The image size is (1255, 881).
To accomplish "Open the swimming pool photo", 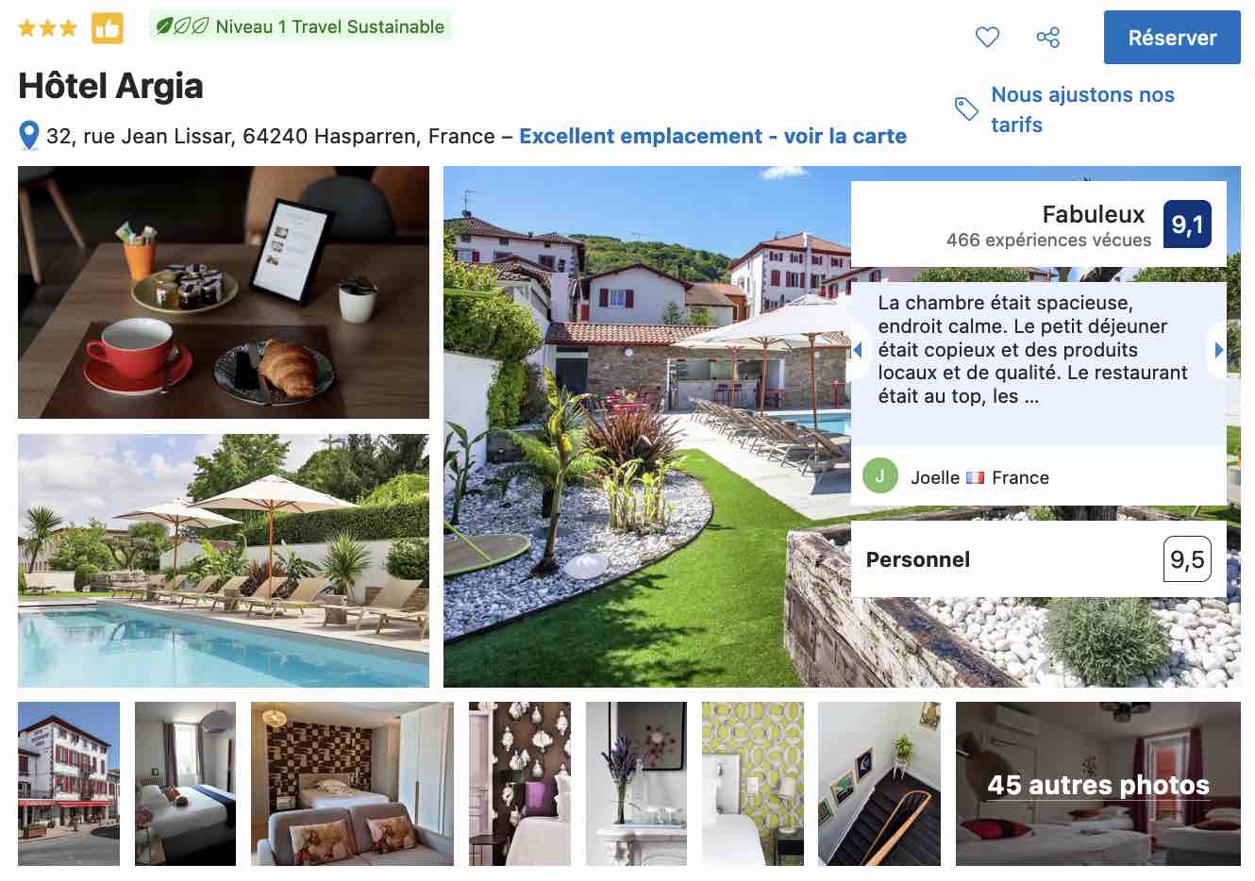I will click(x=224, y=560).
